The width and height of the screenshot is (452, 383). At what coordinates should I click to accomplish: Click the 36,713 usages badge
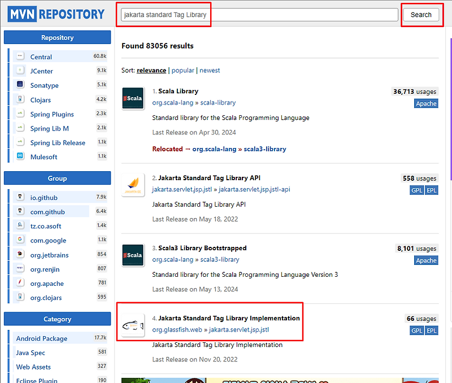click(415, 92)
